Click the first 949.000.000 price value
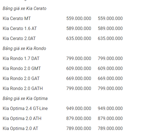Image resolution: width=142 pixels, height=135 pixels. pos(79,108)
